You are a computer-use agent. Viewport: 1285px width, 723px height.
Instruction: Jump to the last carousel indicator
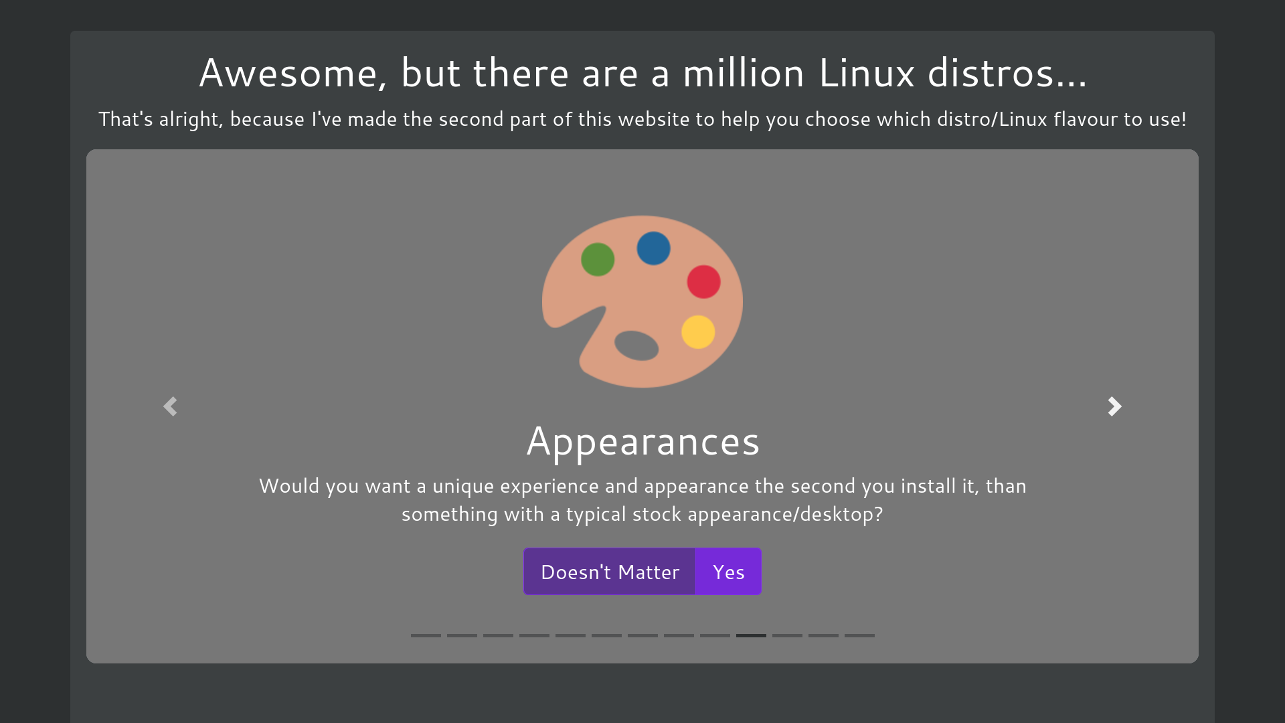(x=859, y=635)
